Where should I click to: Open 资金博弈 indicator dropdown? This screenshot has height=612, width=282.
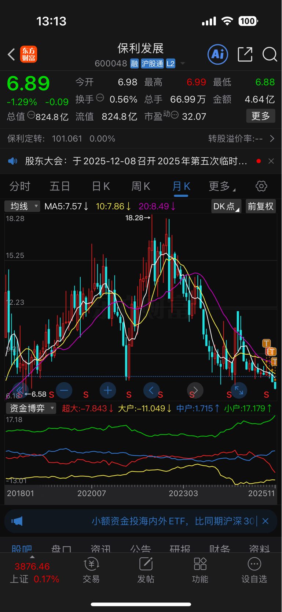tap(31, 408)
